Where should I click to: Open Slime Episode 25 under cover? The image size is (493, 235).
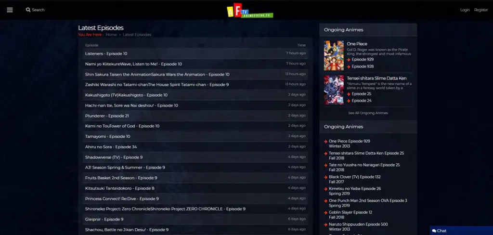point(361,94)
